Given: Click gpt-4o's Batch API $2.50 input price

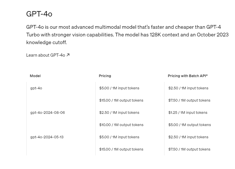Looking at the screenshot, I should 188,88.
